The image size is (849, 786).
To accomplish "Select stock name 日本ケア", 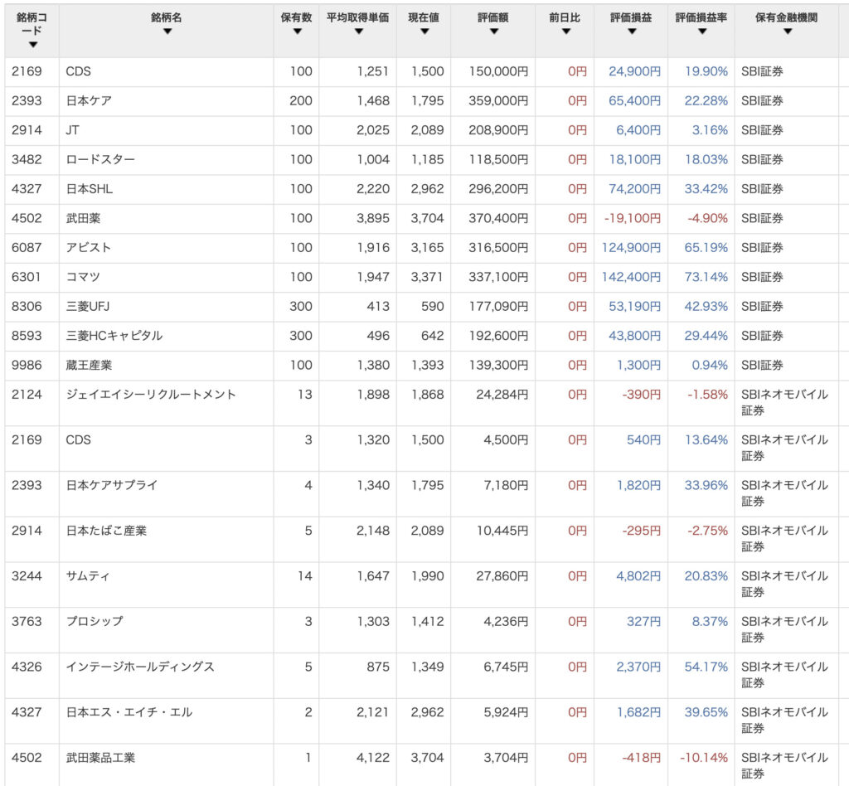I will (89, 100).
